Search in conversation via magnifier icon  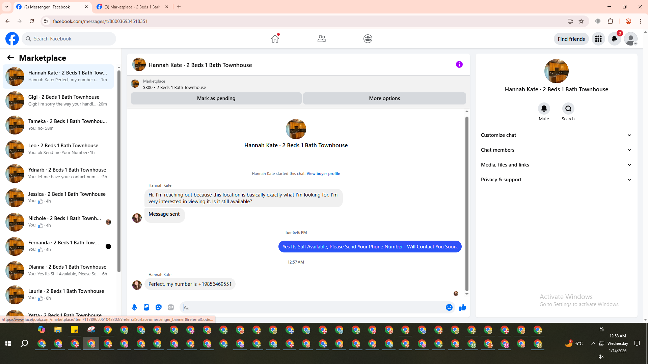(x=568, y=109)
